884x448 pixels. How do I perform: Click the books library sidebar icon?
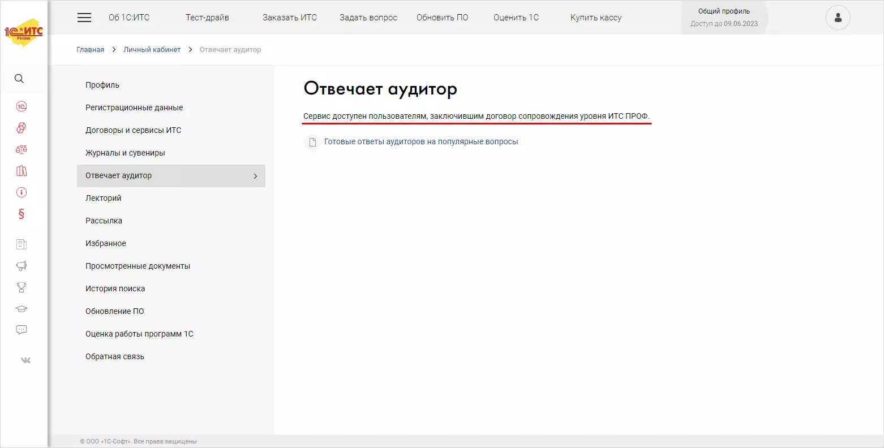point(22,171)
